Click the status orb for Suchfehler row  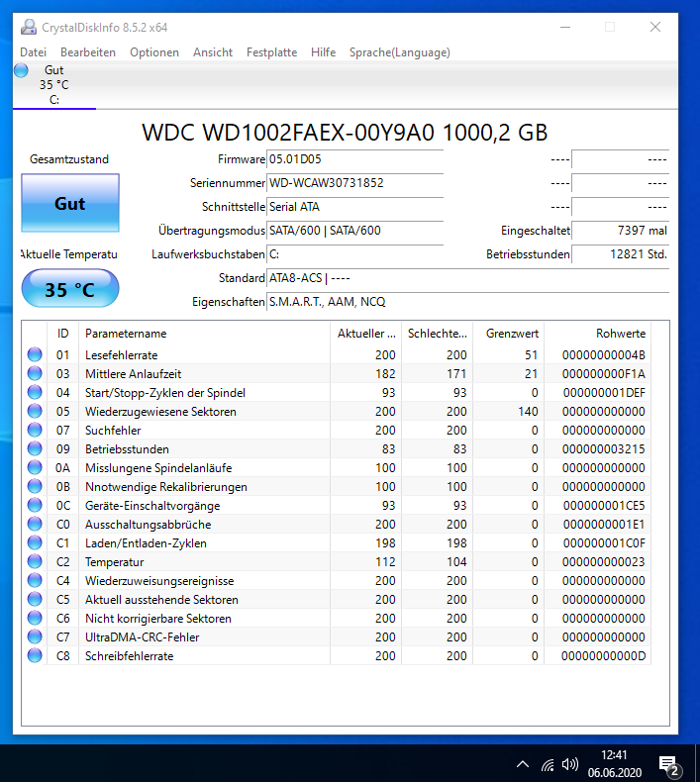tap(35, 430)
